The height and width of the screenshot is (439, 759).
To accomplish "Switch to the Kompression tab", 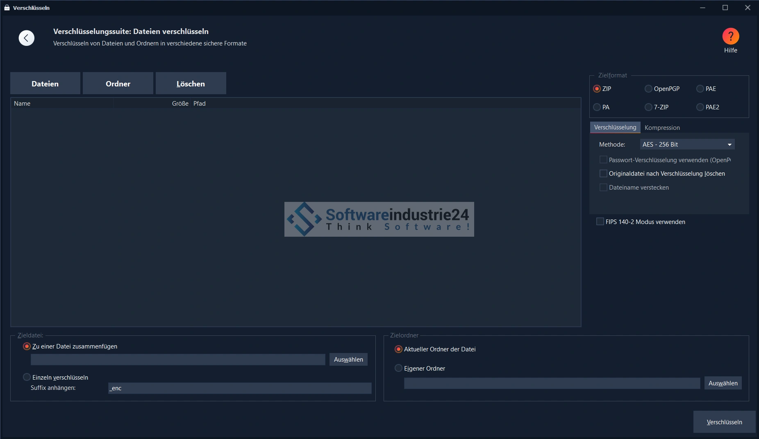I will click(662, 128).
